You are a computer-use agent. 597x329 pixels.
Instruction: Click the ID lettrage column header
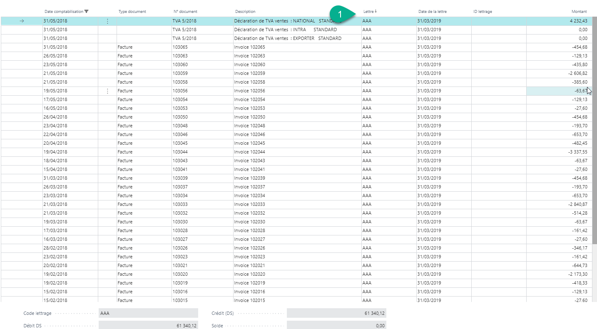tap(483, 12)
